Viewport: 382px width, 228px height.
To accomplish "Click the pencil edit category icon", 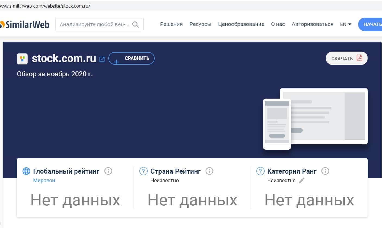I will point(302,180).
